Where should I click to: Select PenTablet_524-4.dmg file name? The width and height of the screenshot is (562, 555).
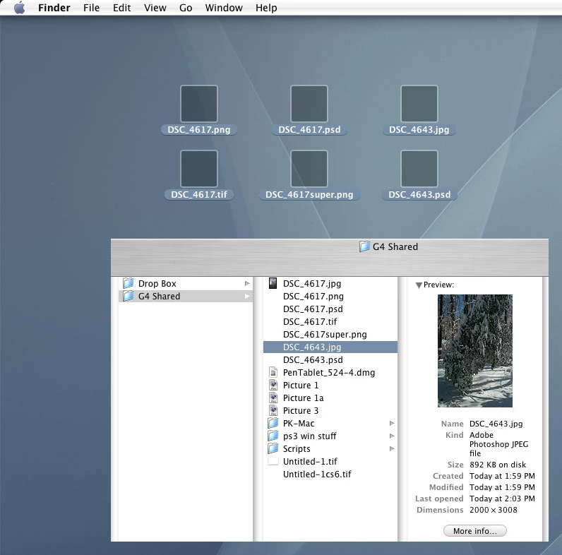pos(329,373)
